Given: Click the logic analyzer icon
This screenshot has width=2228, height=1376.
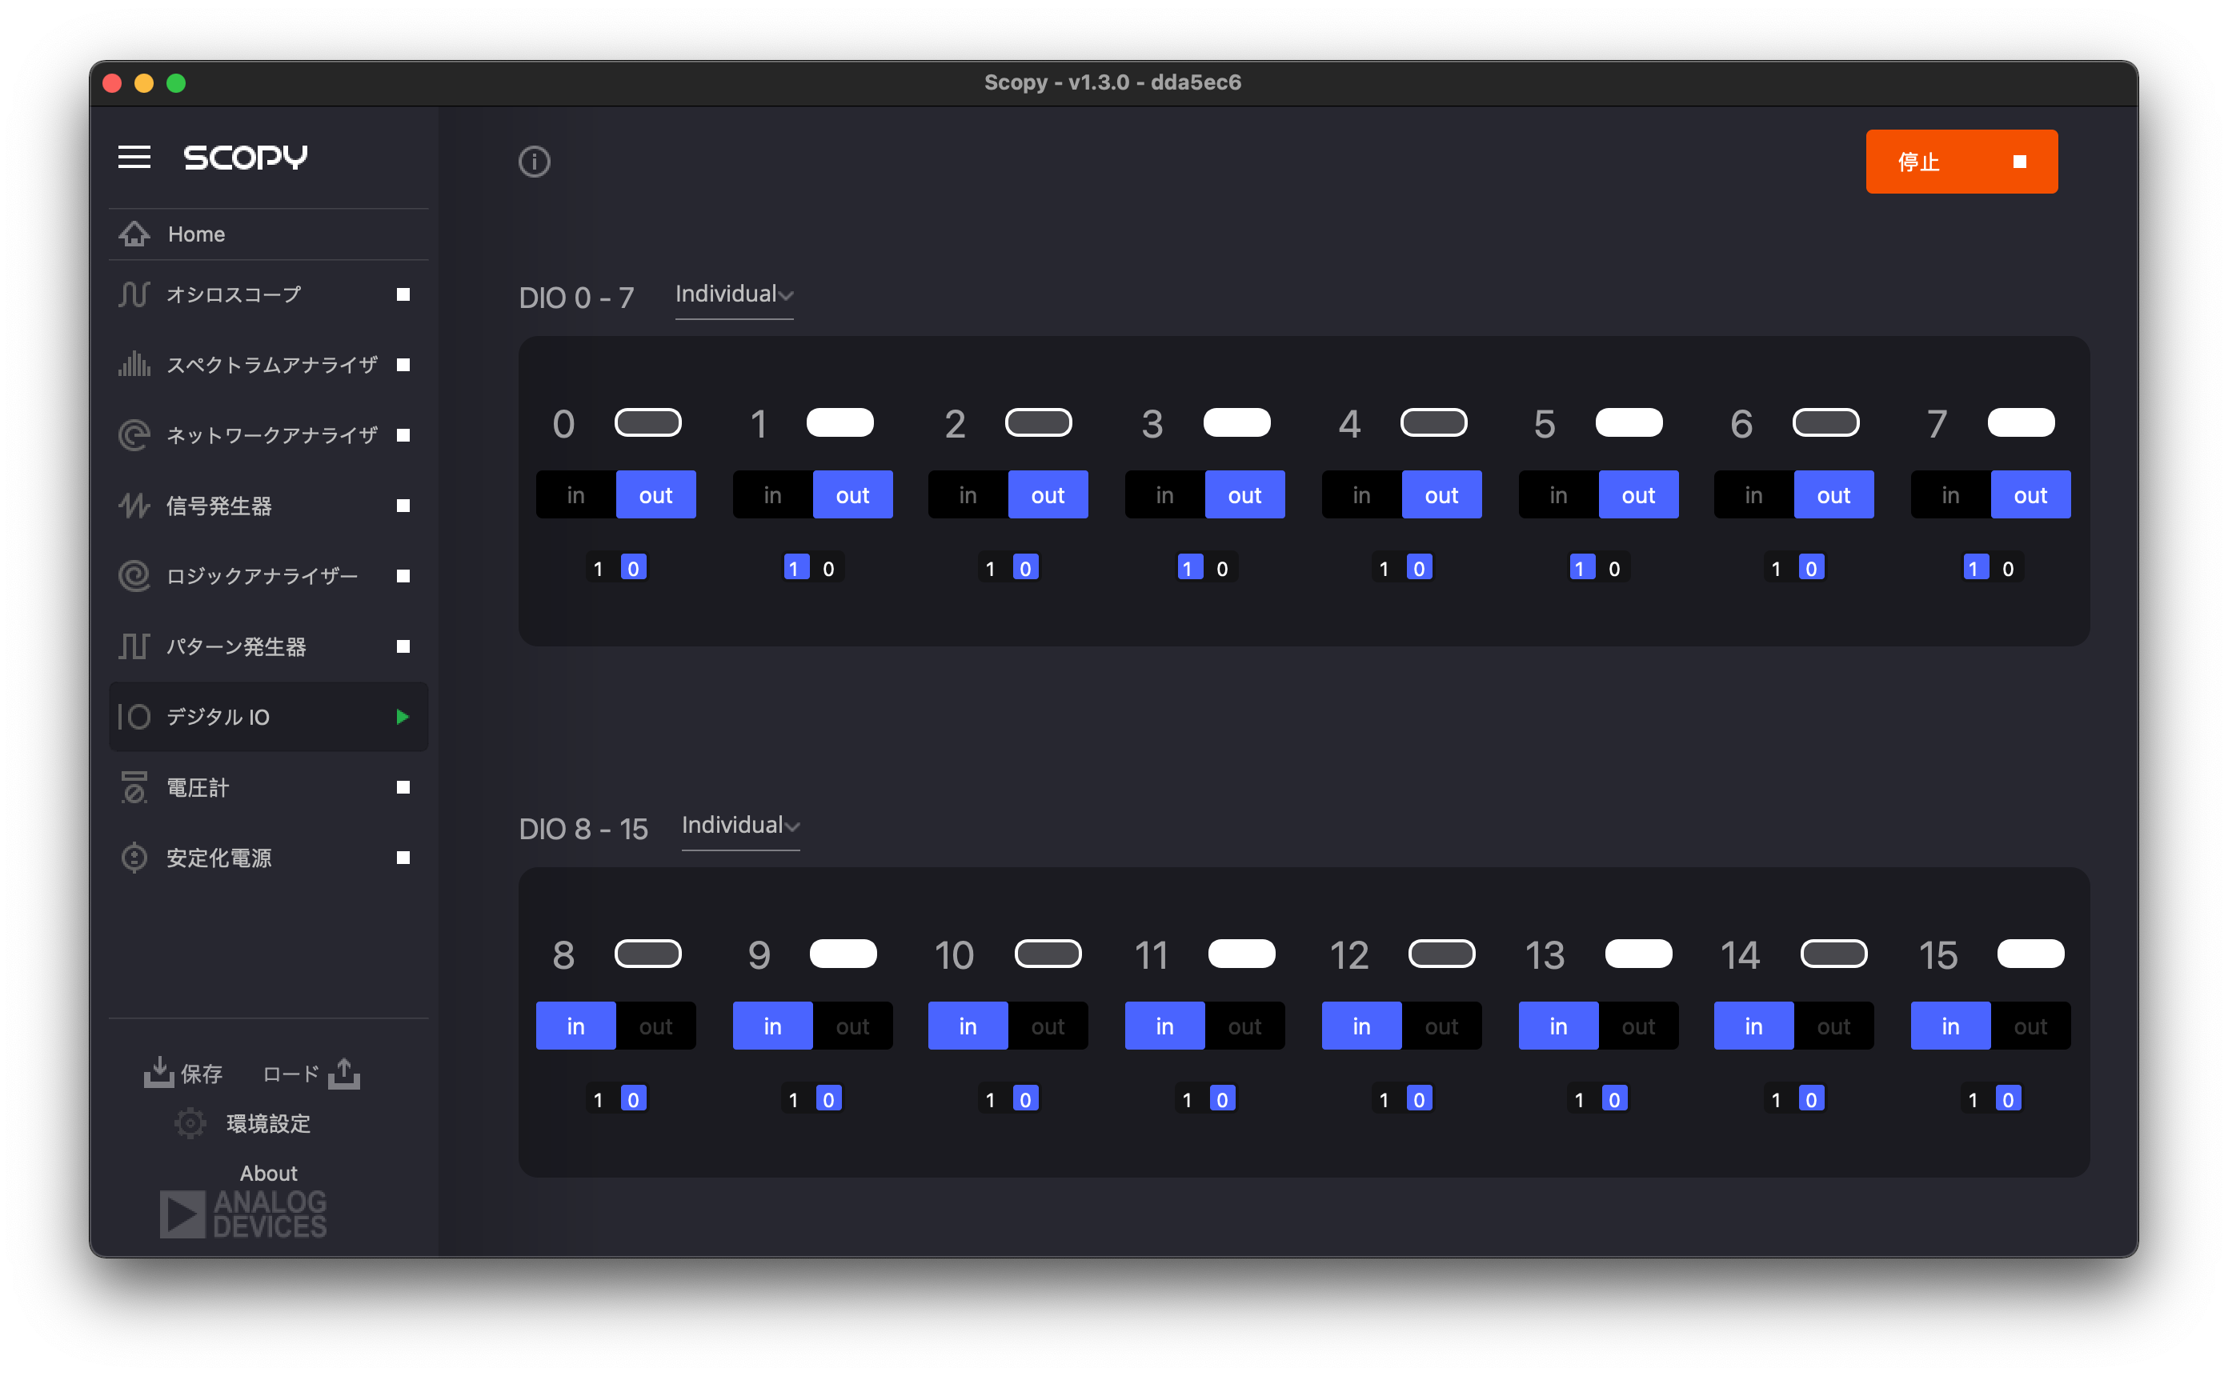Looking at the screenshot, I should point(134,575).
